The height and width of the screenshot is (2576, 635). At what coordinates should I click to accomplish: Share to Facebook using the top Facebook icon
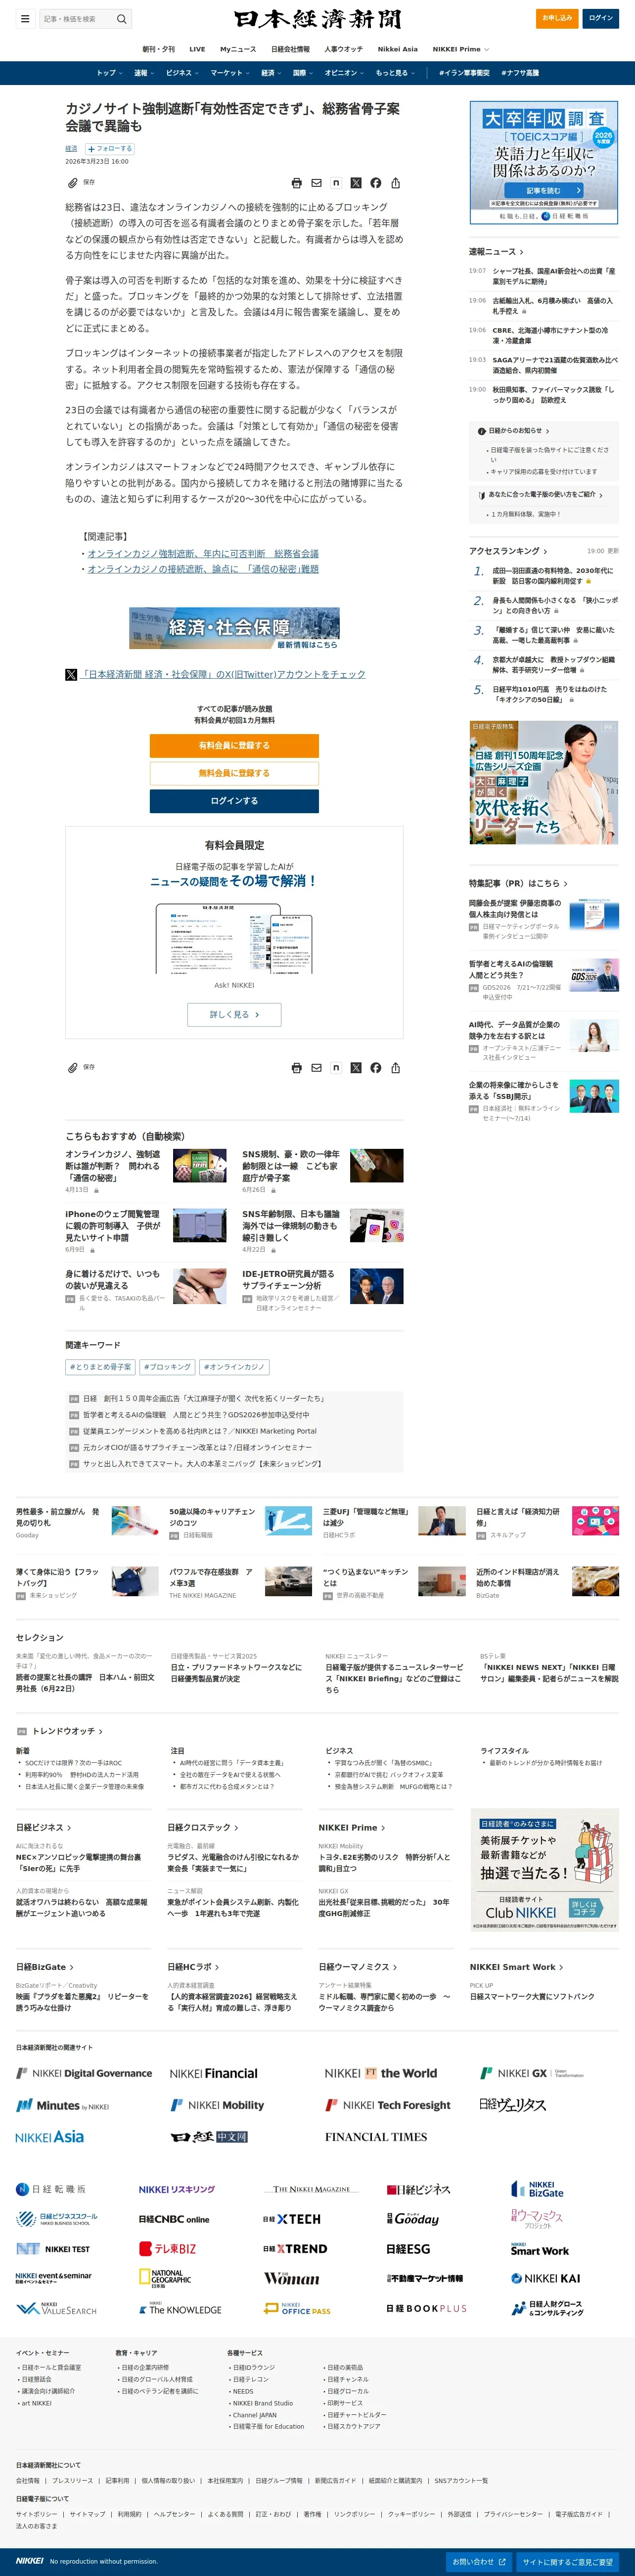[376, 183]
